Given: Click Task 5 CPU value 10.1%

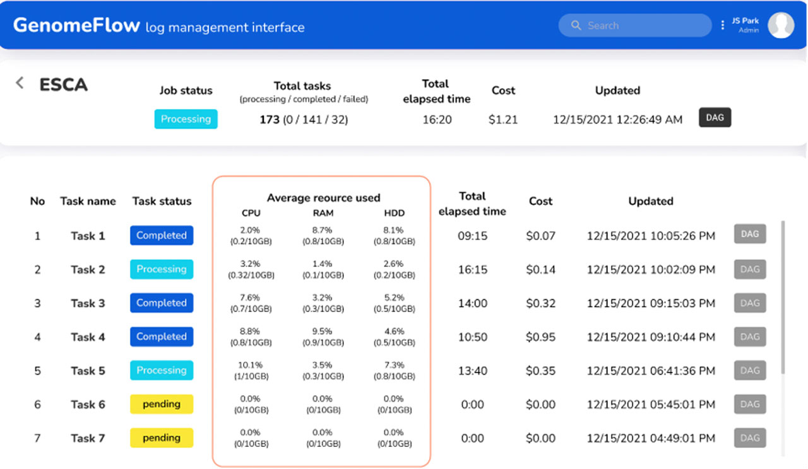Looking at the screenshot, I should [x=251, y=365].
